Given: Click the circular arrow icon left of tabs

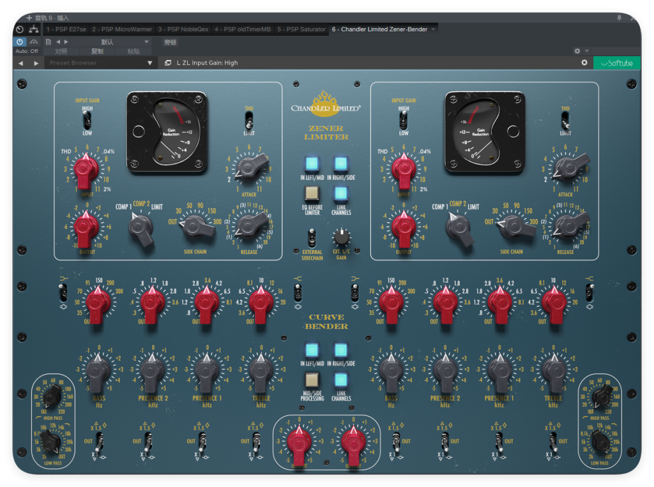Looking at the screenshot, I should tap(20, 29).
